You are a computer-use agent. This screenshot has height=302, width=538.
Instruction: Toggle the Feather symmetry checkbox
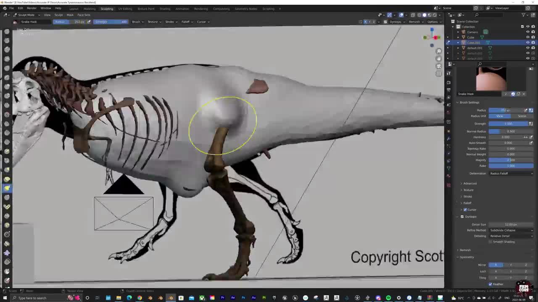tap(491, 284)
